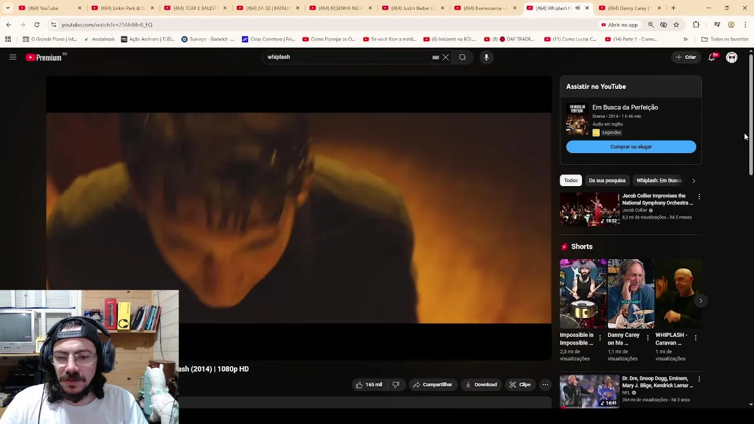Run search with magnifier button
This screenshot has height=424, width=754.
tap(462, 57)
